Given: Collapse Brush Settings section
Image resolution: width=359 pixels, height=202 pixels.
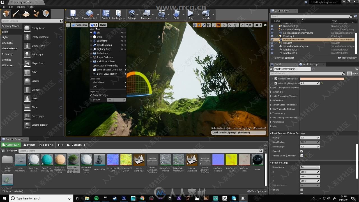Looking at the screenshot, I should click(x=271, y=163).
